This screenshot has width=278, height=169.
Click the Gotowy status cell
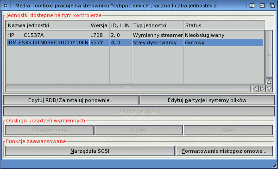tap(195, 42)
